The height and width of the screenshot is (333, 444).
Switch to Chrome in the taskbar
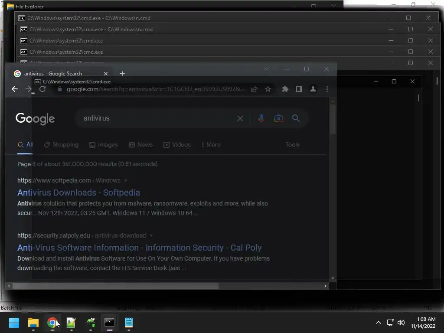[52, 323]
